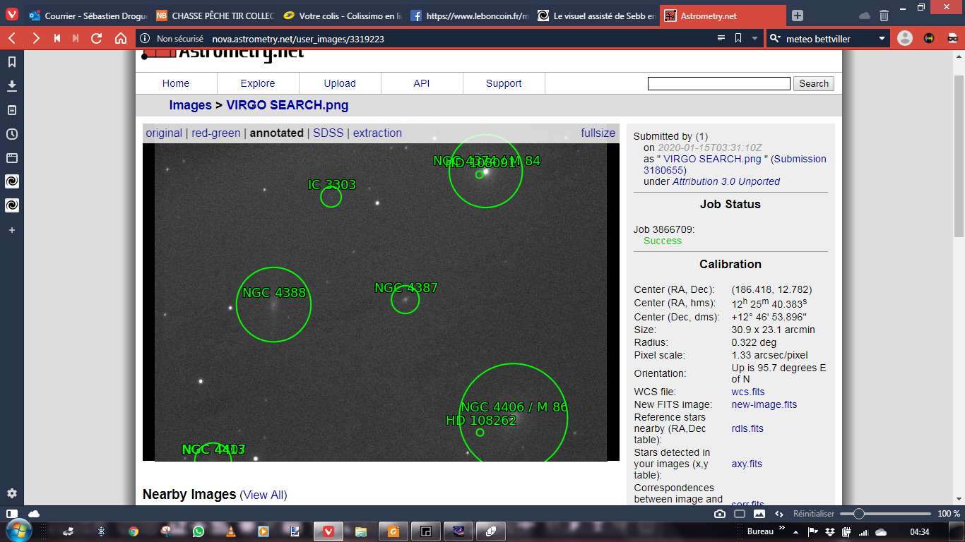The width and height of the screenshot is (965, 542).
Task: Reset zoom with Réinitialiser
Action: coord(814,514)
